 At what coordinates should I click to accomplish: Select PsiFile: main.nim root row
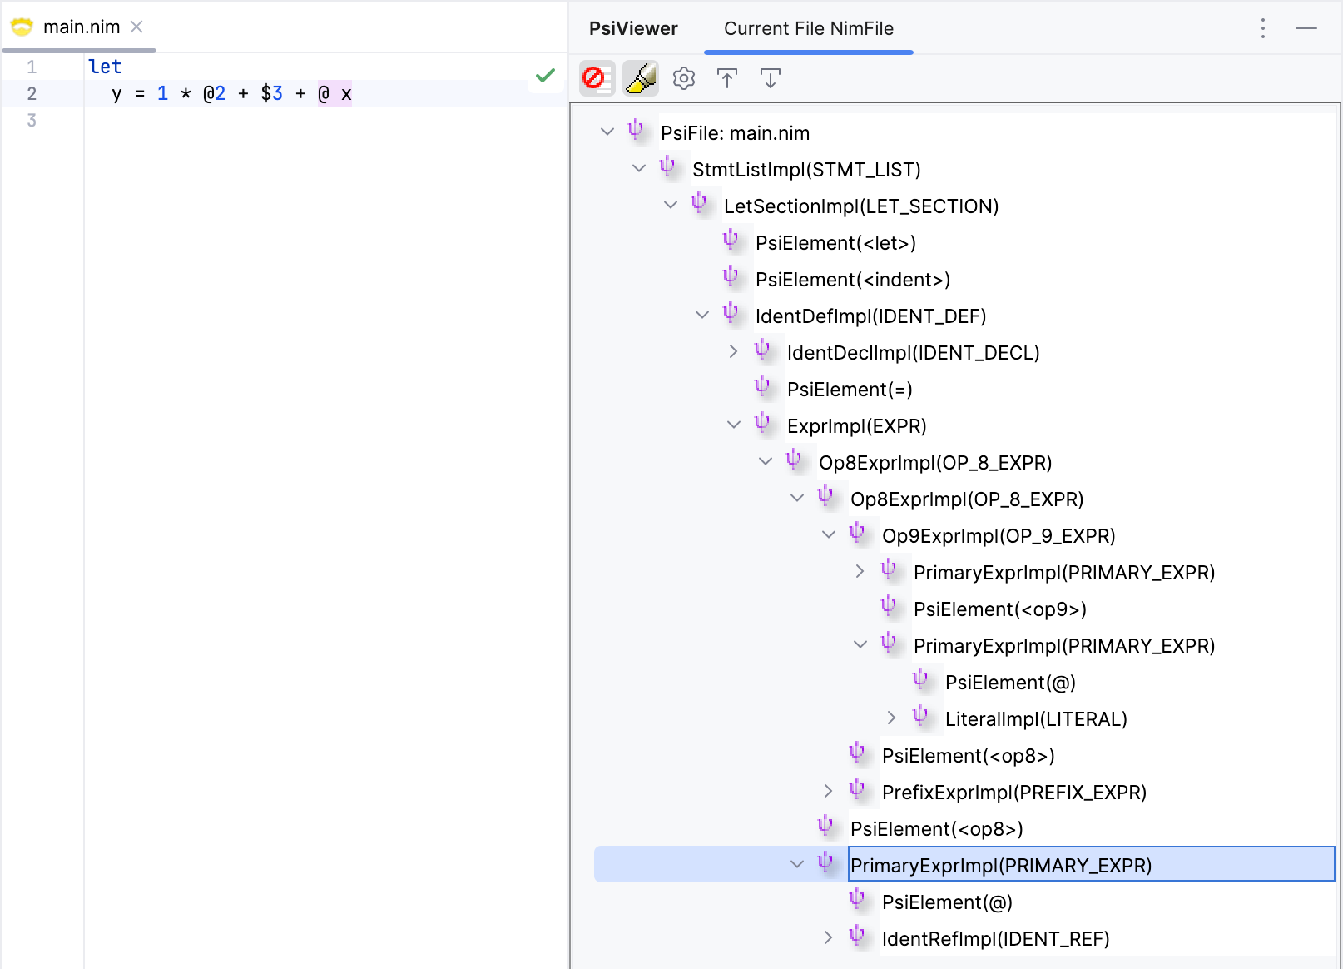(735, 133)
